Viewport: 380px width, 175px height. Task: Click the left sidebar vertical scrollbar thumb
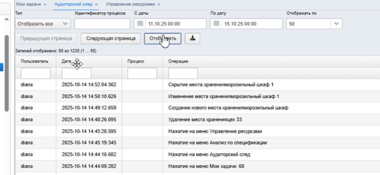coord(7,74)
